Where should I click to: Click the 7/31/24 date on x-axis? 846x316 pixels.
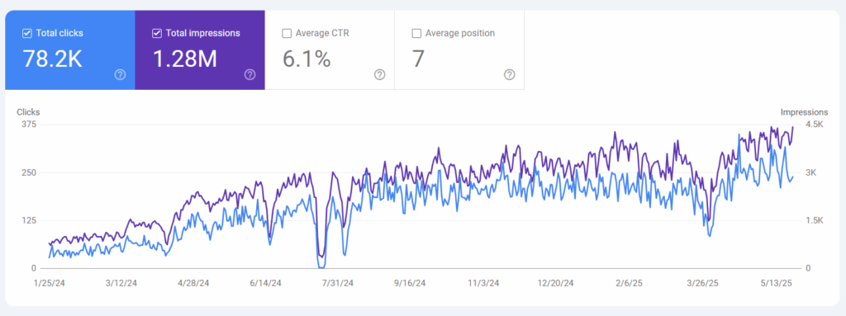click(x=338, y=282)
